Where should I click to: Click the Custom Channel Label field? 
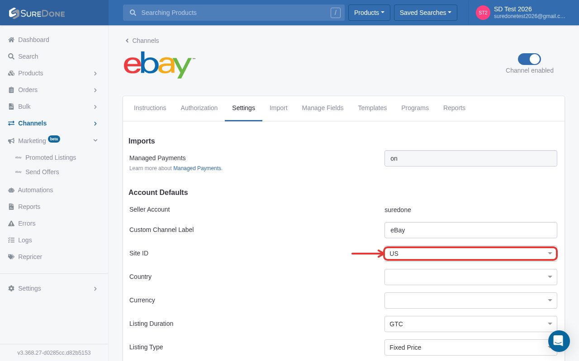[470, 230]
